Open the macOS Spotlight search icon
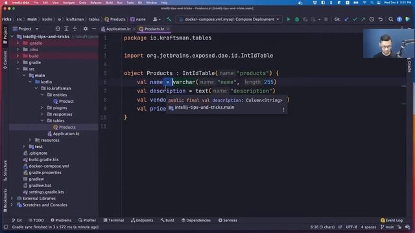Screen dimensions: 415x233 pyautogui.click(x=372, y=3)
